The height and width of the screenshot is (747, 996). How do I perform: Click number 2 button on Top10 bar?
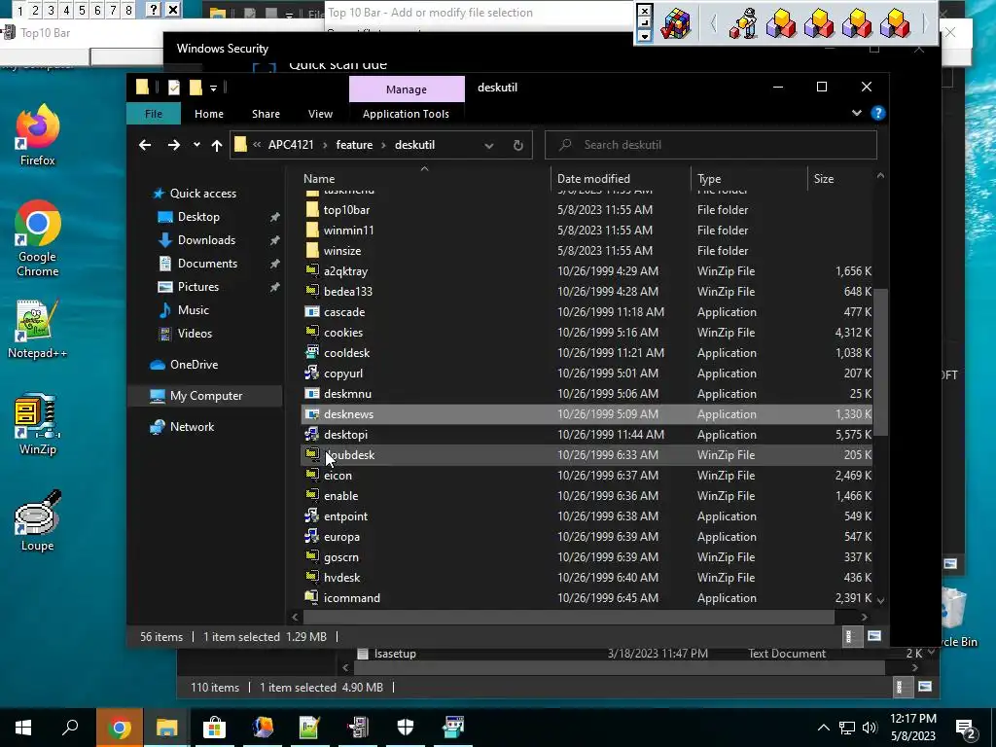pos(36,10)
